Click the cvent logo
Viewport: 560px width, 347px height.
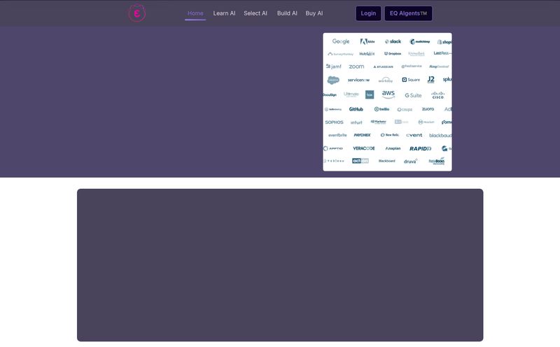[414, 135]
